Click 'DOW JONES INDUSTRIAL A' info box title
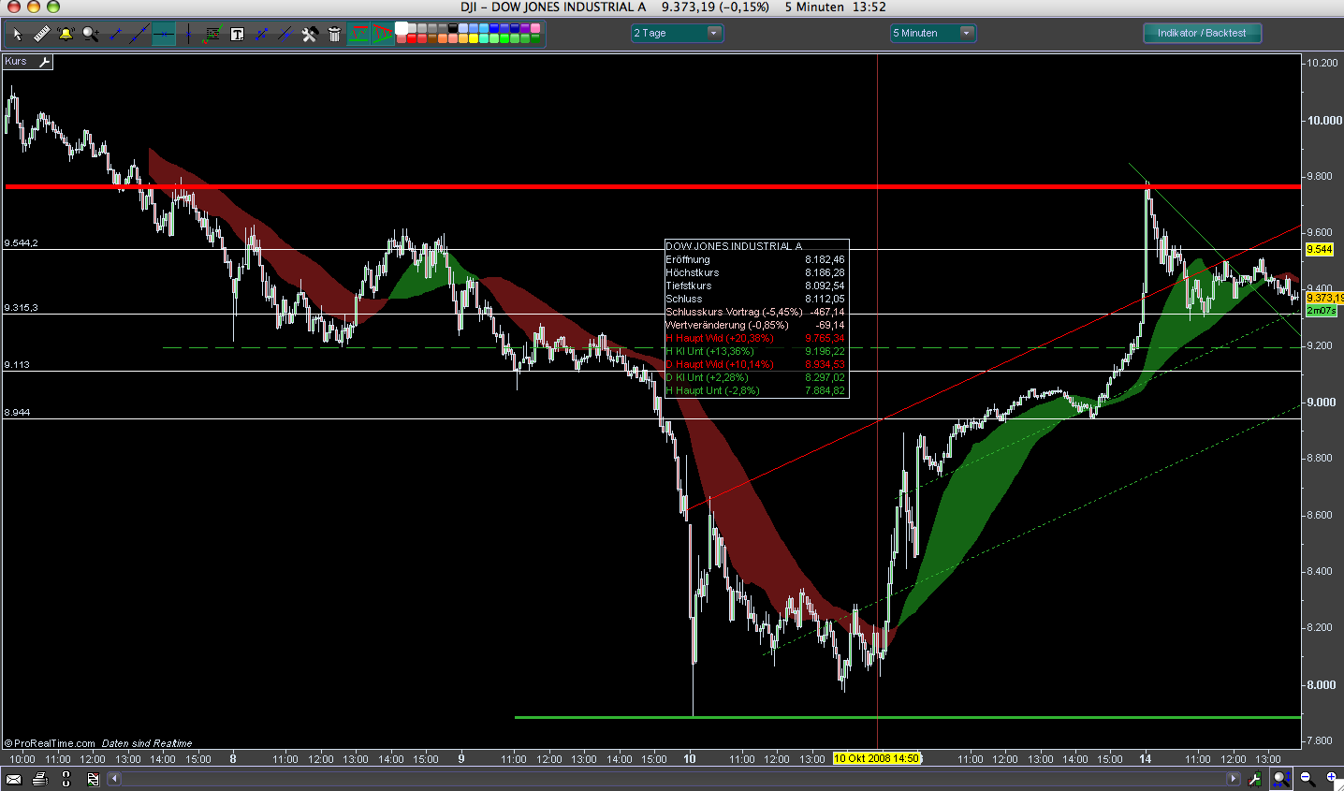 [x=734, y=246]
